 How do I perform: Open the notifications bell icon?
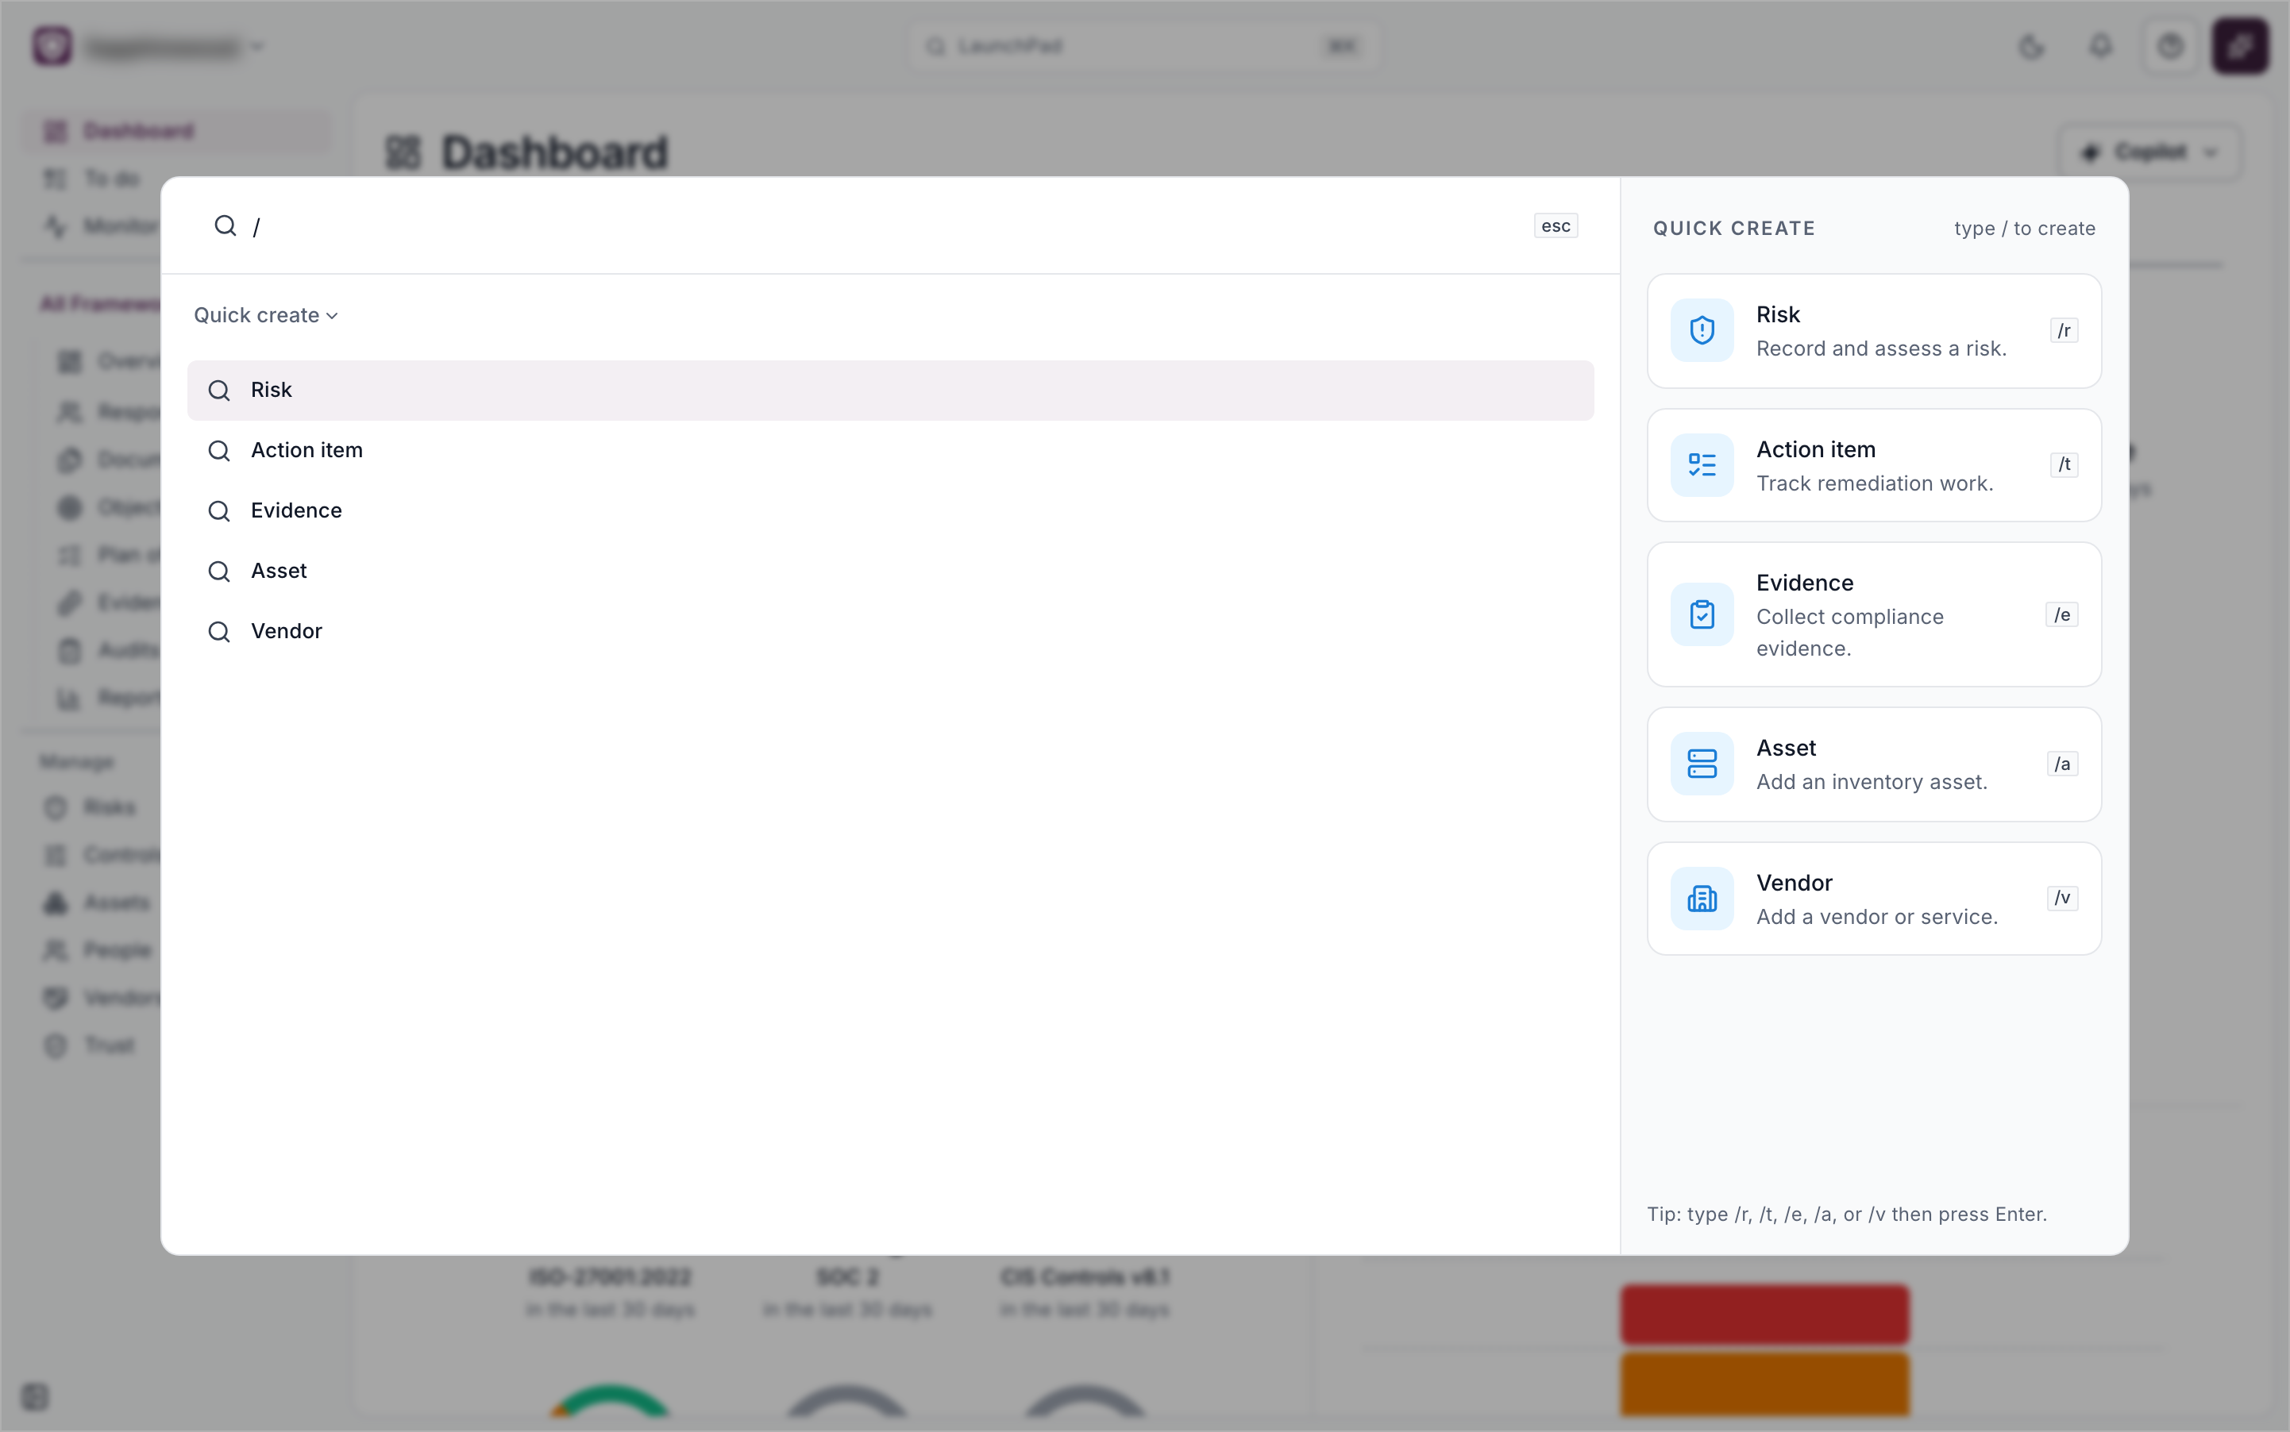[x=2100, y=46]
